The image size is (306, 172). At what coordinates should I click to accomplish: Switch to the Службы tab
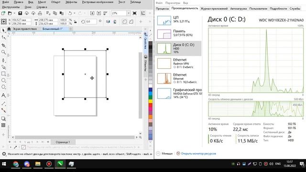tap(295, 9)
